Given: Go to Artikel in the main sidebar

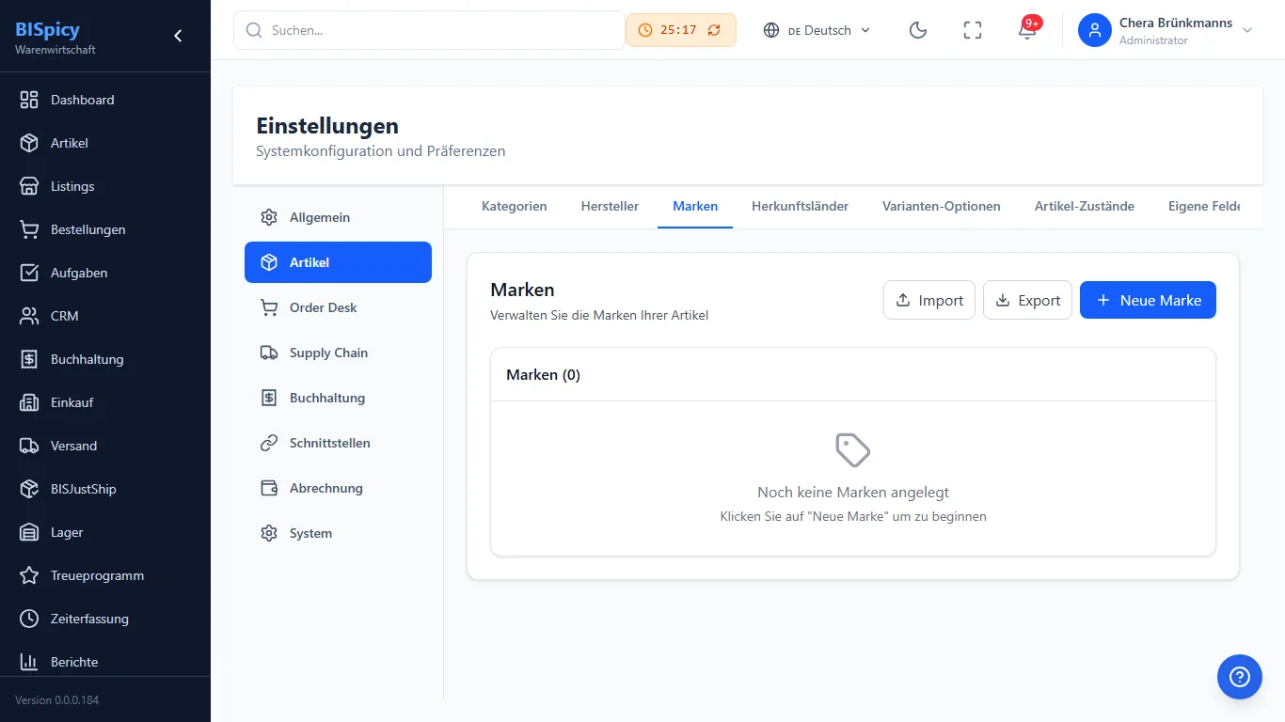Looking at the screenshot, I should pyautogui.click(x=105, y=143).
